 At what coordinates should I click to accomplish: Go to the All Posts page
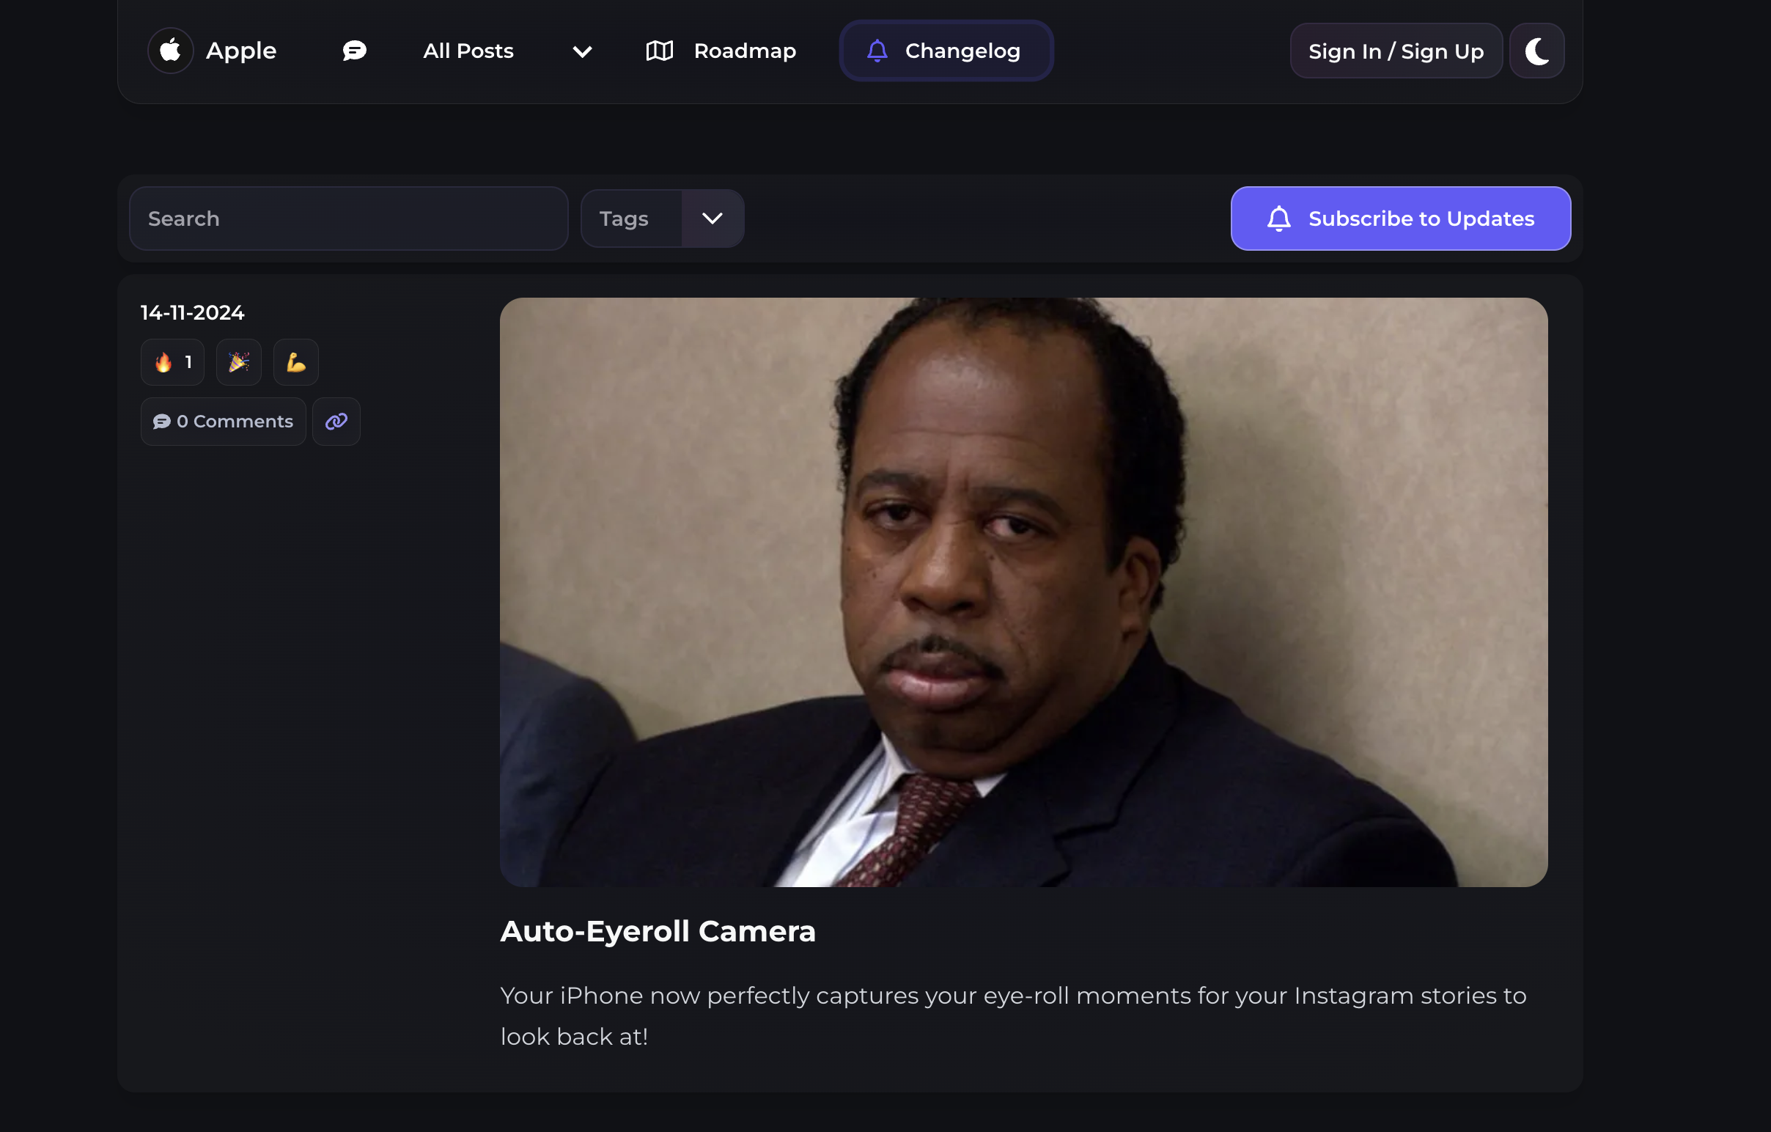(x=468, y=51)
